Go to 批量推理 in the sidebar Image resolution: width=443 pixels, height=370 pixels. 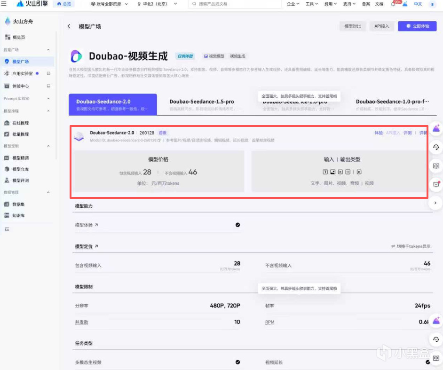[x=20, y=134]
